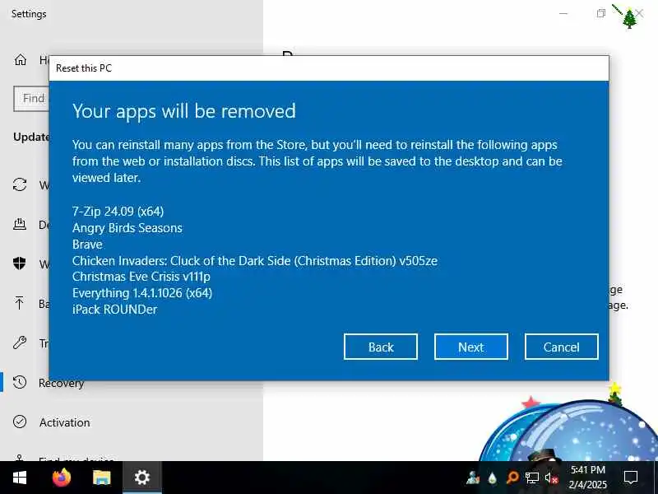Click the Chicken Invaders Christmas Edition entry
Screen dimensions: 658x494
tap(255, 260)
